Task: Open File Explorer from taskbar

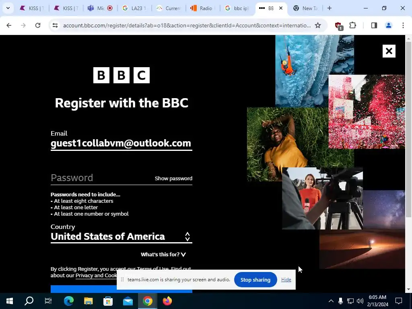Action: pyautogui.click(x=88, y=301)
